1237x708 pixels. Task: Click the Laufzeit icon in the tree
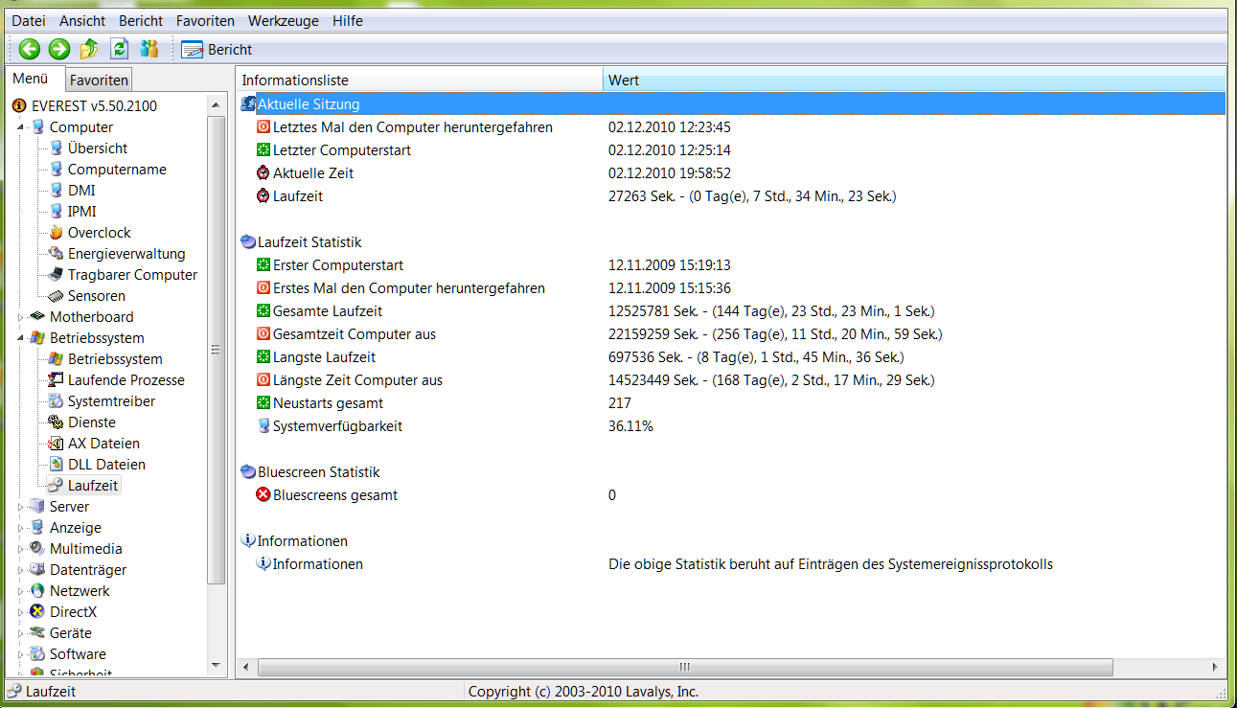tap(57, 486)
